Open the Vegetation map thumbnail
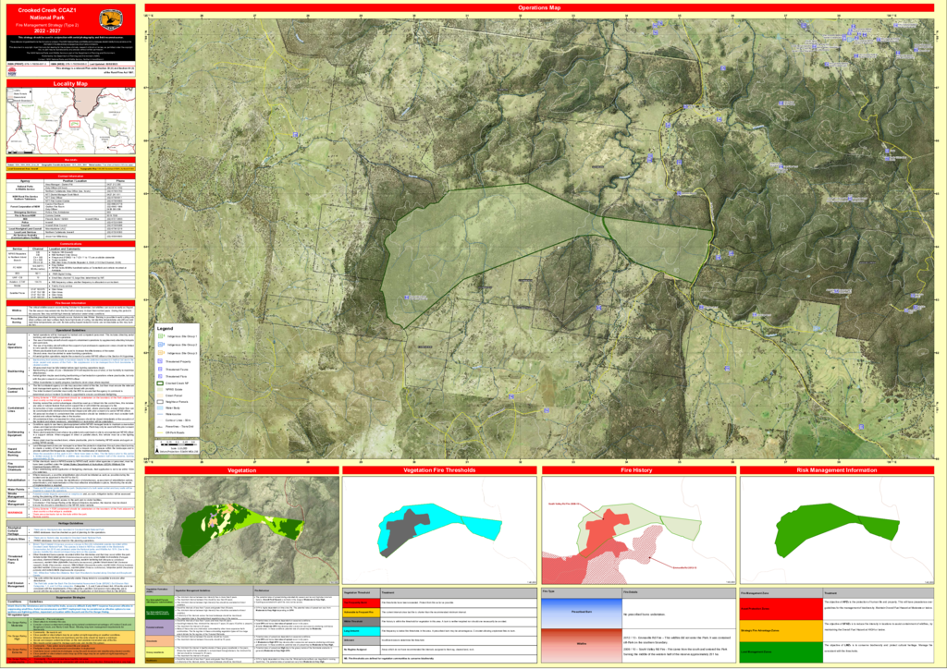947x669 pixels. coord(241,529)
